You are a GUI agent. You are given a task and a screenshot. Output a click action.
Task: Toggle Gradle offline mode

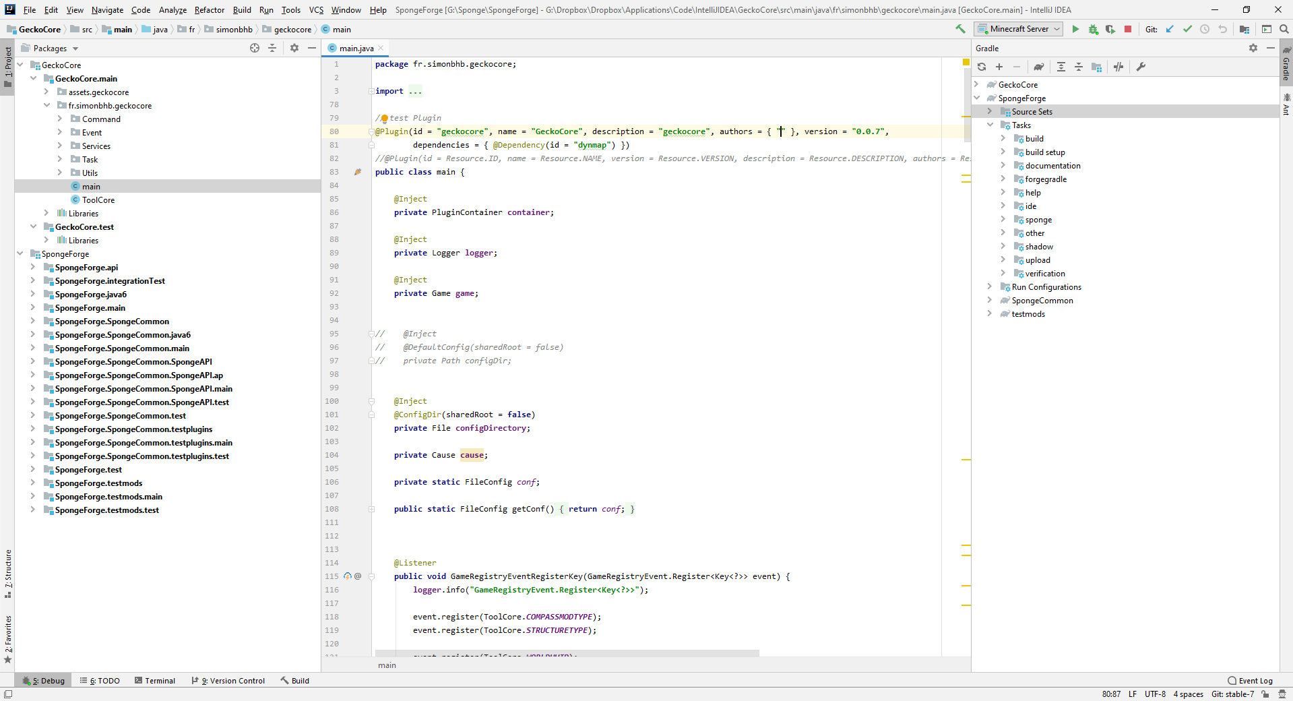(1118, 67)
